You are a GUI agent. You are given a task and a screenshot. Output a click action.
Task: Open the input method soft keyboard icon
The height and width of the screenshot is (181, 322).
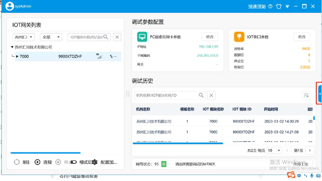point(318,176)
